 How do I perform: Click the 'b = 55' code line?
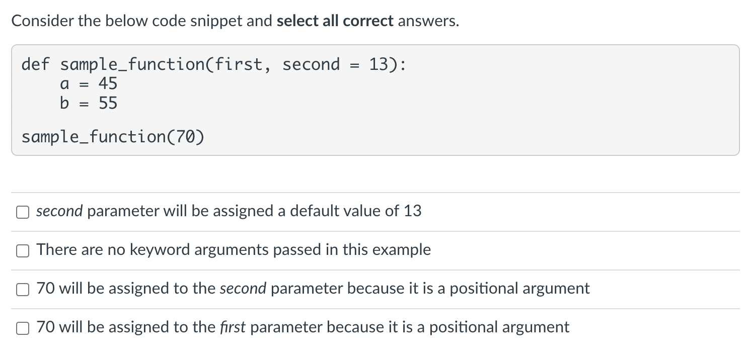point(89,103)
